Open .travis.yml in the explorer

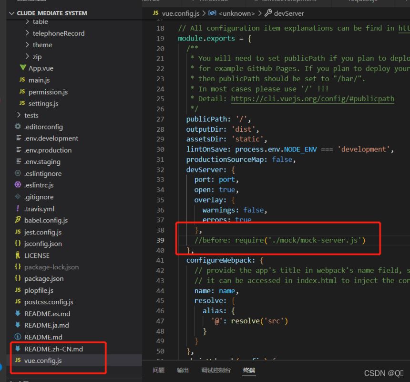click(39, 209)
